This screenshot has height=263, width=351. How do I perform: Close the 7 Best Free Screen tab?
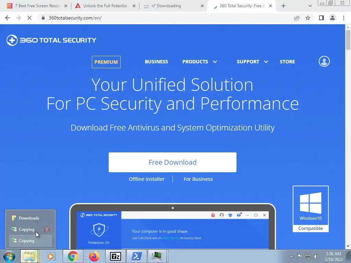click(66, 6)
